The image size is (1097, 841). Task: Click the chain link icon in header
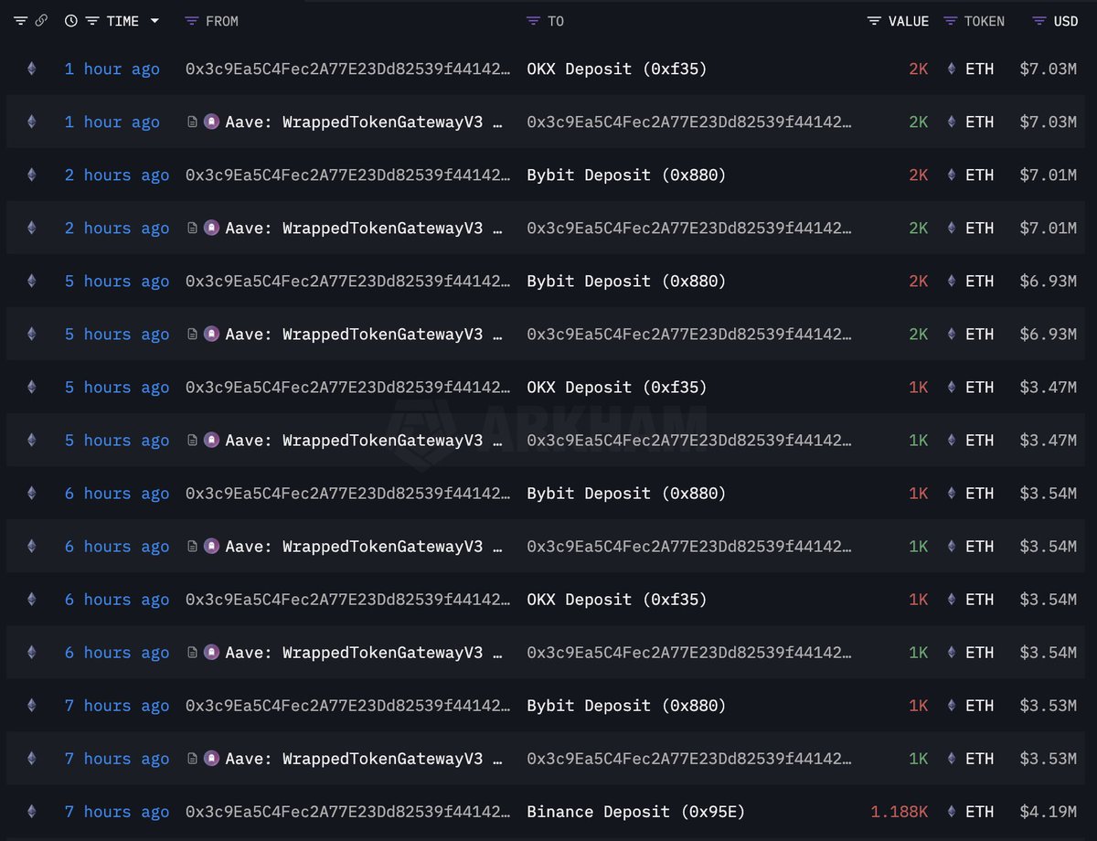tap(41, 21)
